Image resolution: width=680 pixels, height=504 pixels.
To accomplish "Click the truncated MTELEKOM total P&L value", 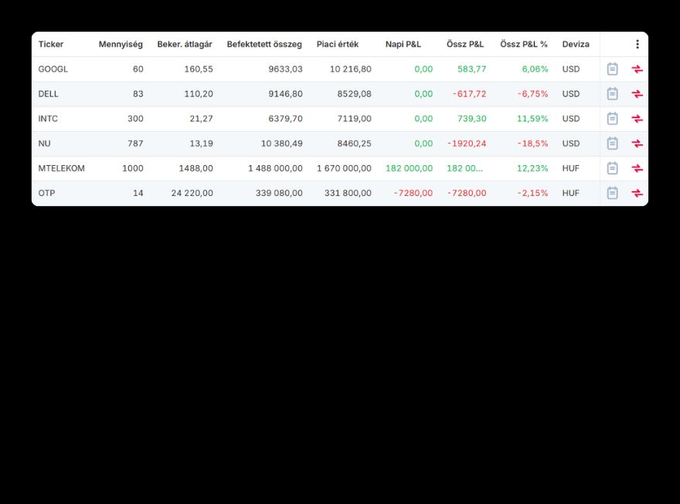I will pos(464,168).
